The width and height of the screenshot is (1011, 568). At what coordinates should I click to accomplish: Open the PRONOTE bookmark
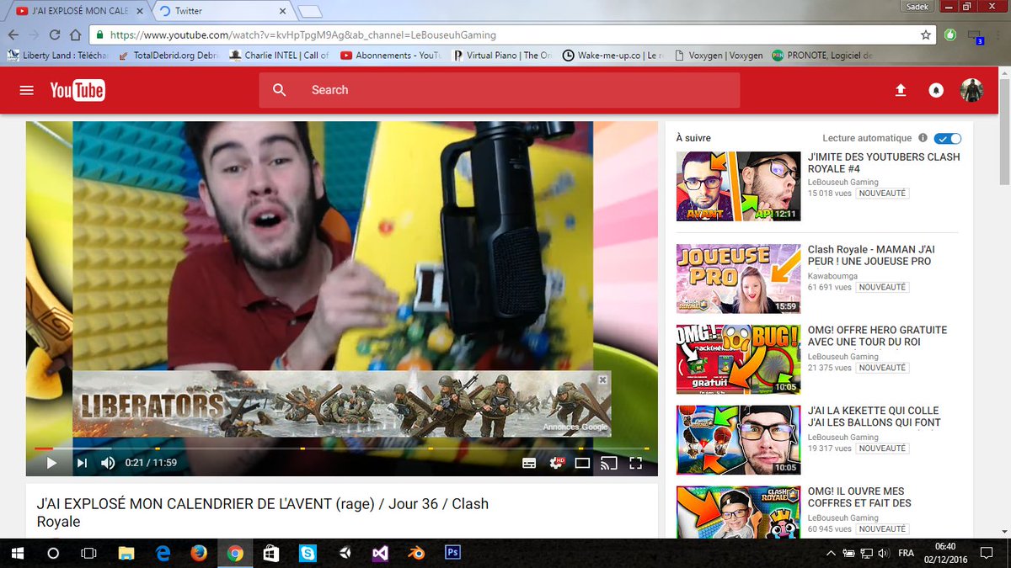[x=822, y=56]
